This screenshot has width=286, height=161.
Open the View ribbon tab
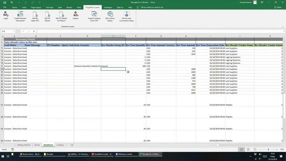(79, 7)
